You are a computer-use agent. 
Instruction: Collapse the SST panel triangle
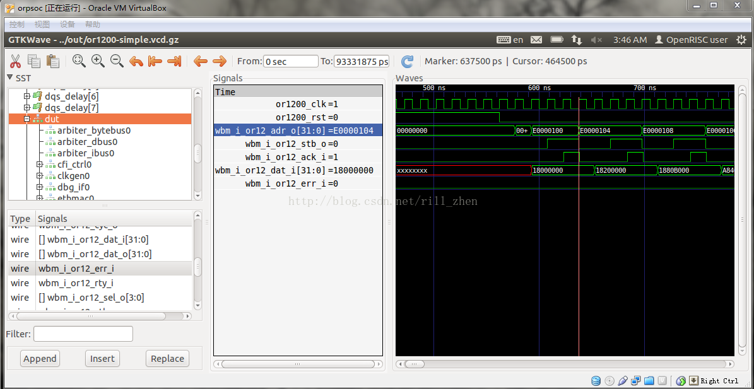pos(10,78)
